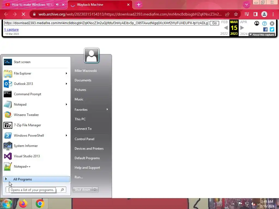
Task: Share capture on Facebook
Action: coord(265,29)
